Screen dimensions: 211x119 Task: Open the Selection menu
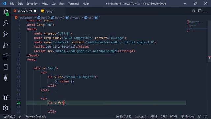(x=32, y=4)
